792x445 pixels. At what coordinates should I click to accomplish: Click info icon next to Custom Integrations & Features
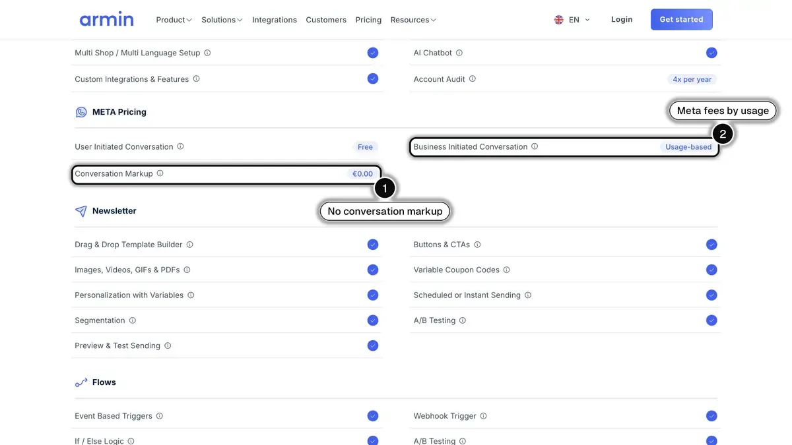[x=196, y=79]
